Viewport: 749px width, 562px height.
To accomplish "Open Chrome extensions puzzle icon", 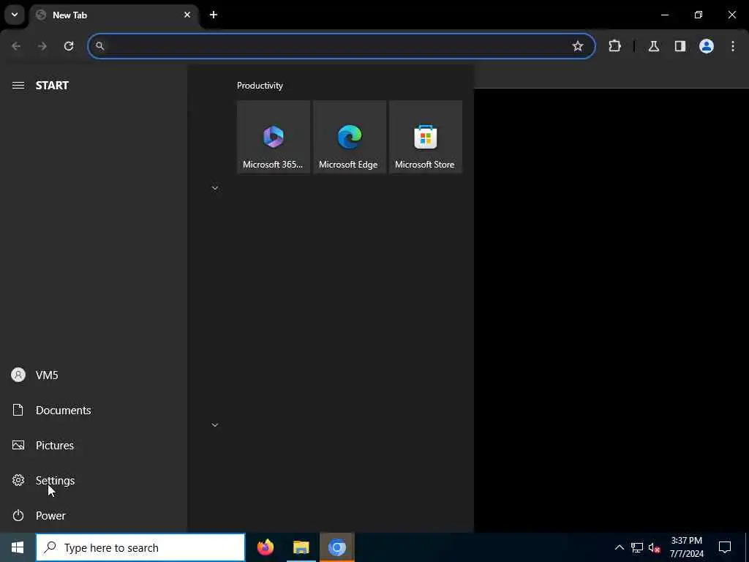I will point(614,46).
